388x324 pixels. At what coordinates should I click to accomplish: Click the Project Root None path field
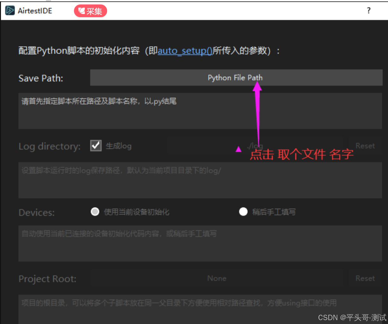pos(217,278)
